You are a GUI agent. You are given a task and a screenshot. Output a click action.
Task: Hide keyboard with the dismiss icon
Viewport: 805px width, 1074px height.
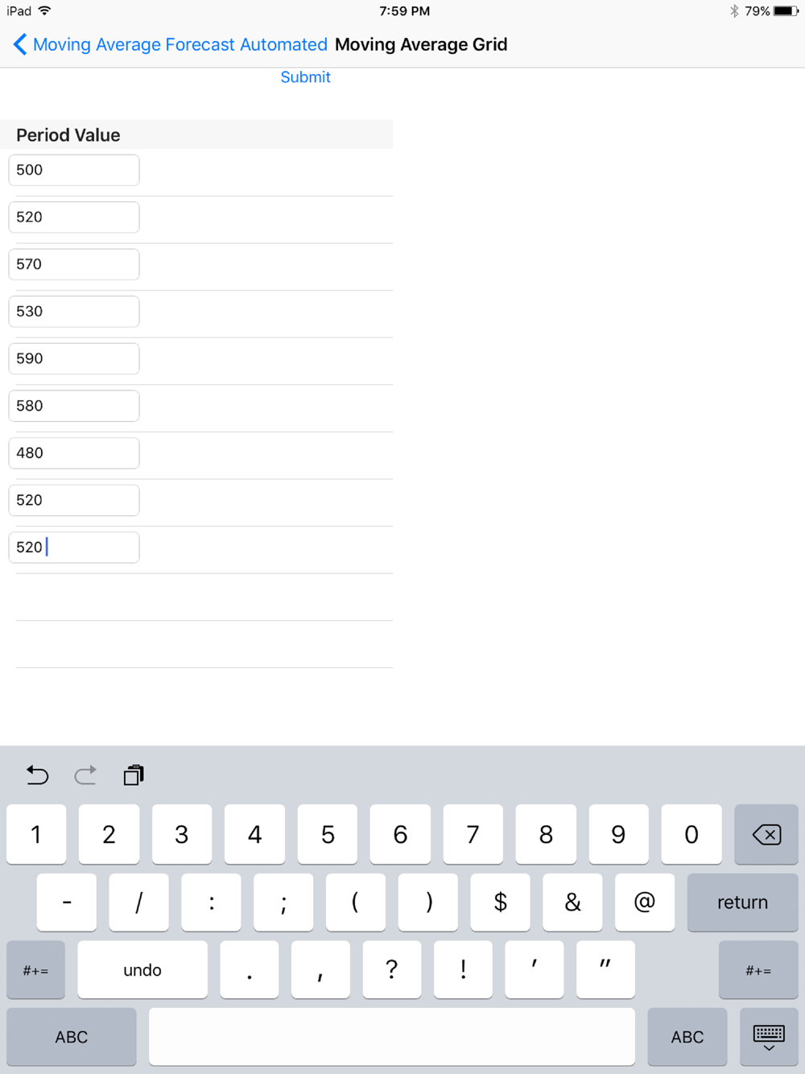(x=769, y=1037)
